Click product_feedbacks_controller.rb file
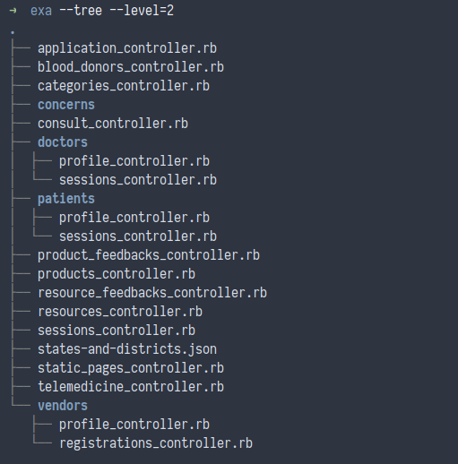 149,255
